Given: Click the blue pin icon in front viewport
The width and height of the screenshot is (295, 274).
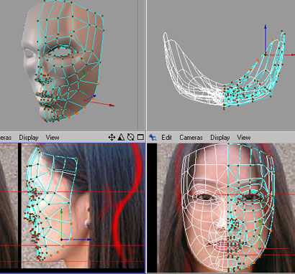Looking at the screenshot, I should coord(153,137).
